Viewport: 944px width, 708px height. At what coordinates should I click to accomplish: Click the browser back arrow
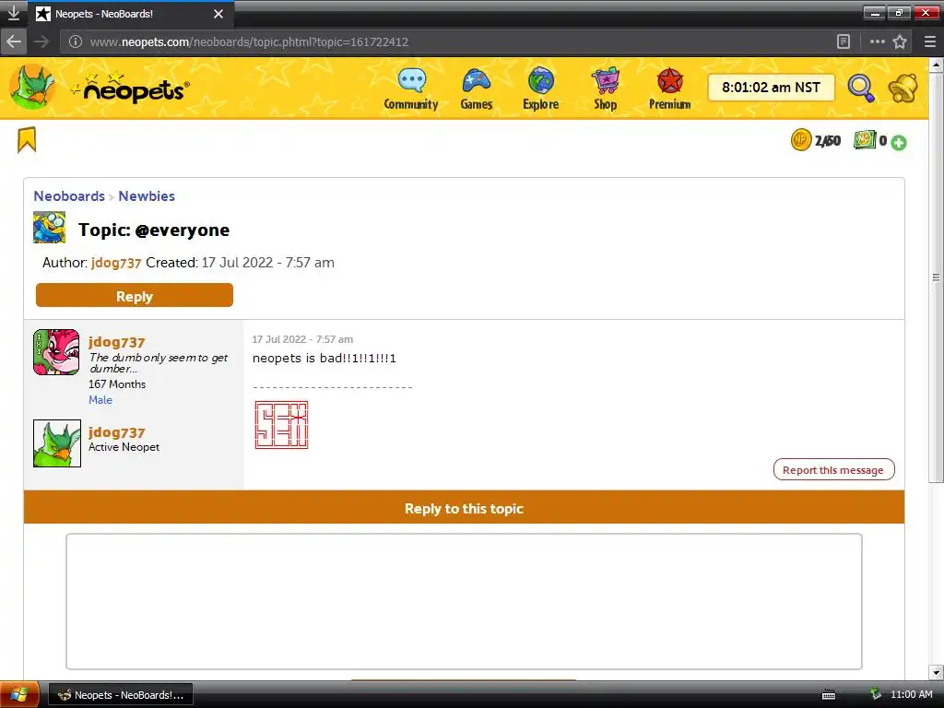[x=14, y=41]
